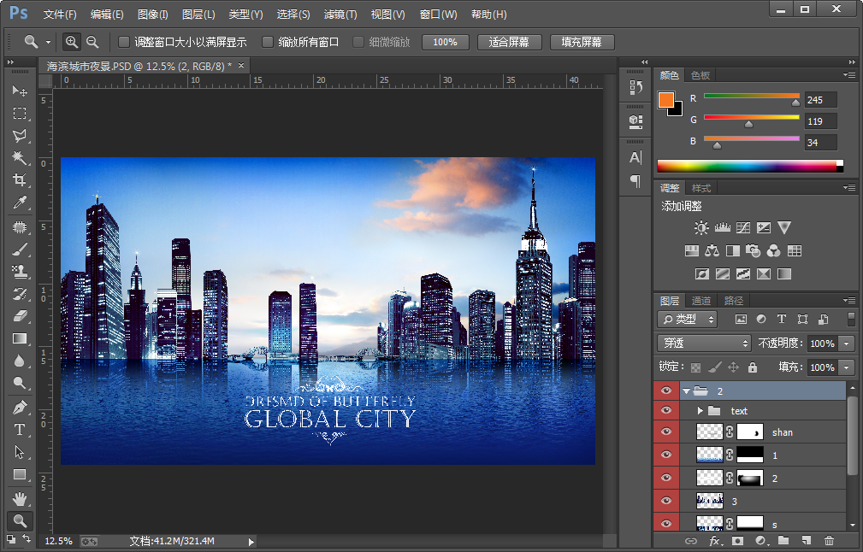863x552 pixels.
Task: Hide the 'shan' layer visibility eye
Action: click(667, 432)
